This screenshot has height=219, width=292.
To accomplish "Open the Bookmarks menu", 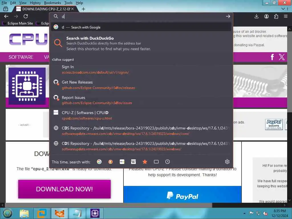I will [52, 3].
